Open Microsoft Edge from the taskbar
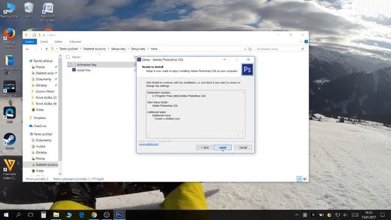391x220 pixels. (81, 215)
